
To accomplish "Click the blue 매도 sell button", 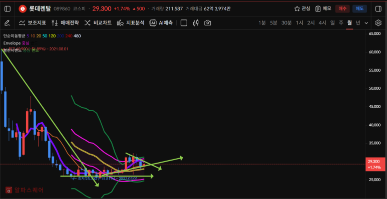I will pyautogui.click(x=359, y=8).
